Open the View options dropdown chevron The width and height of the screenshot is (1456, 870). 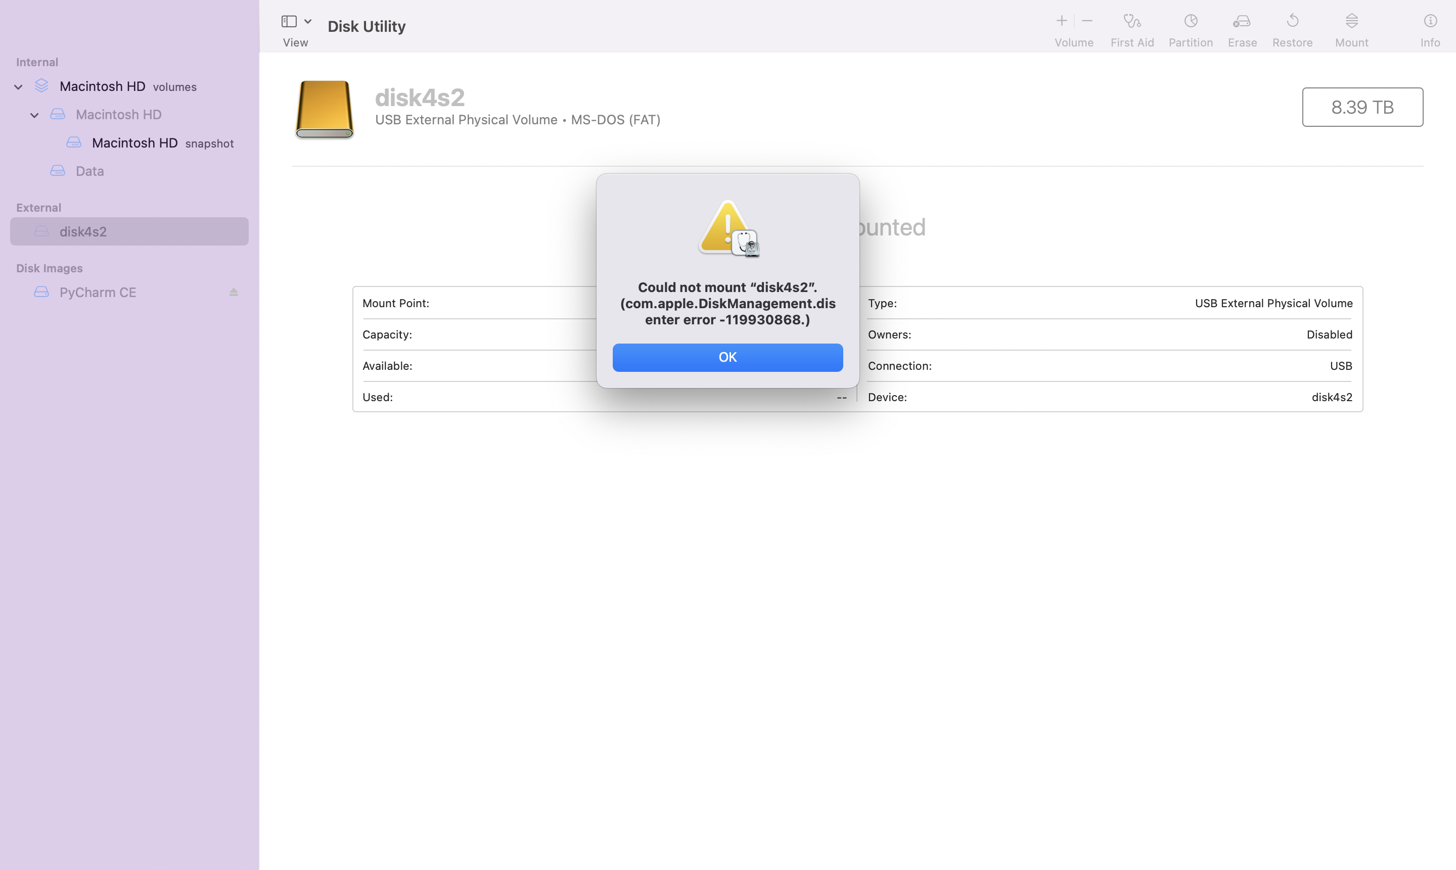[x=308, y=22]
